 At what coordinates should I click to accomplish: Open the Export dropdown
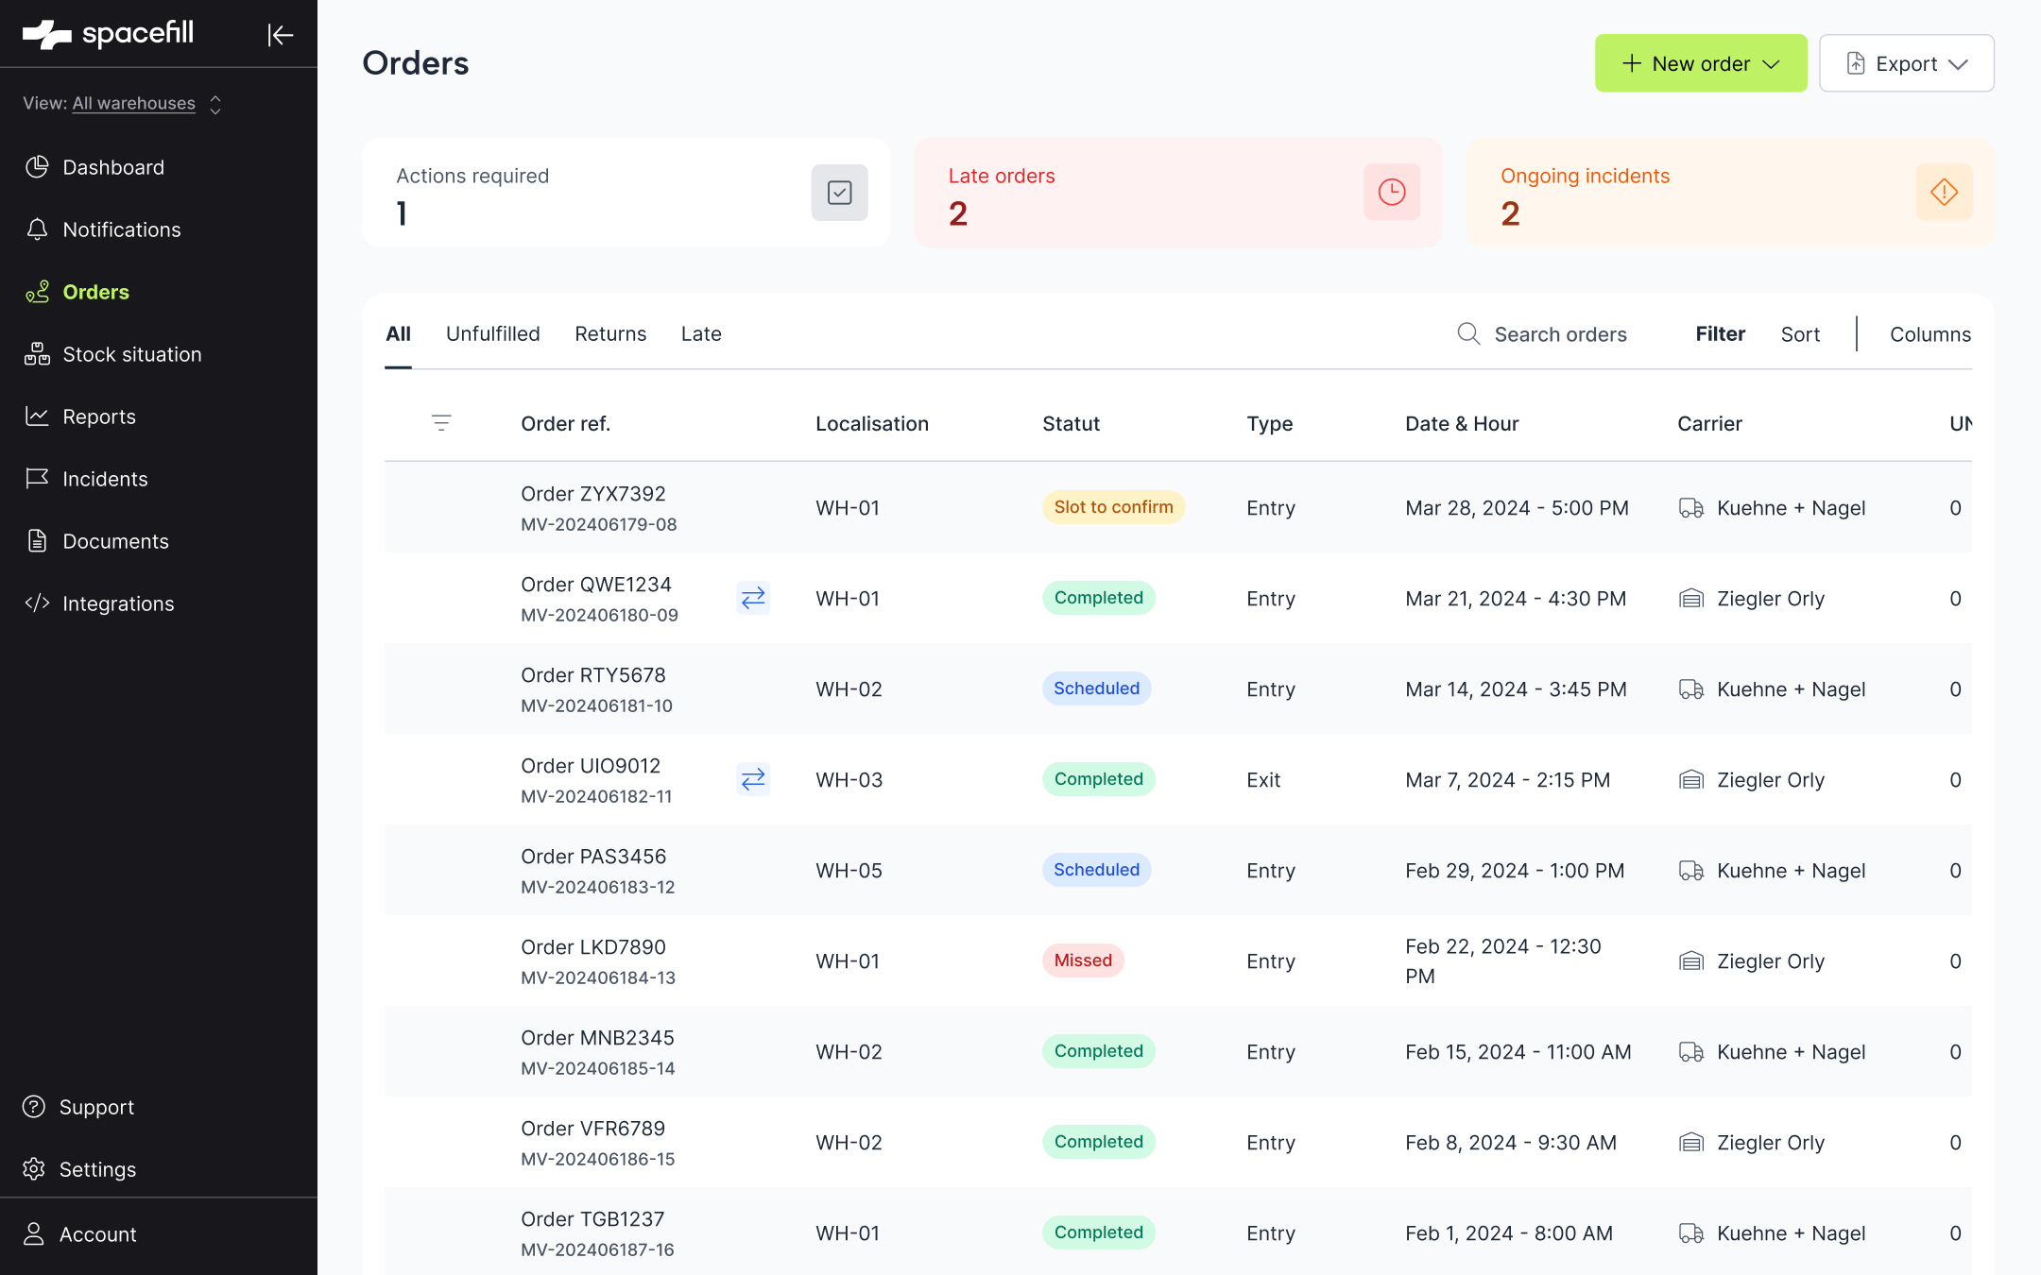[x=1907, y=63]
